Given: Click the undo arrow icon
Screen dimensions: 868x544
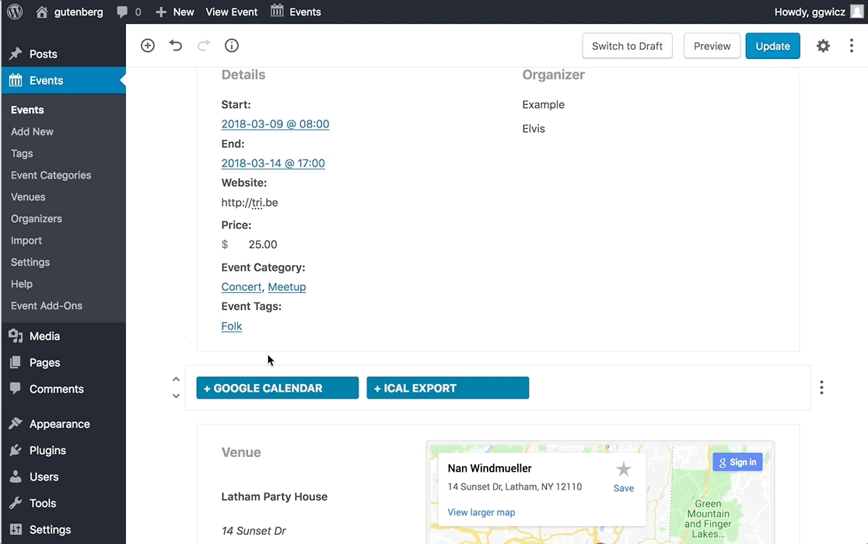Looking at the screenshot, I should [176, 46].
